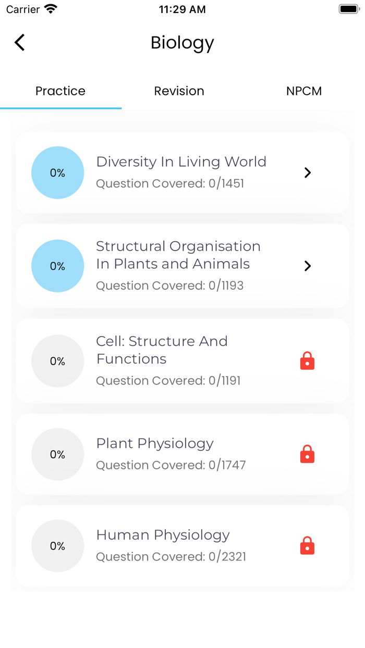The width and height of the screenshot is (365, 648).
Task: Expand Diversity In Living World chevron
Action: [308, 172]
